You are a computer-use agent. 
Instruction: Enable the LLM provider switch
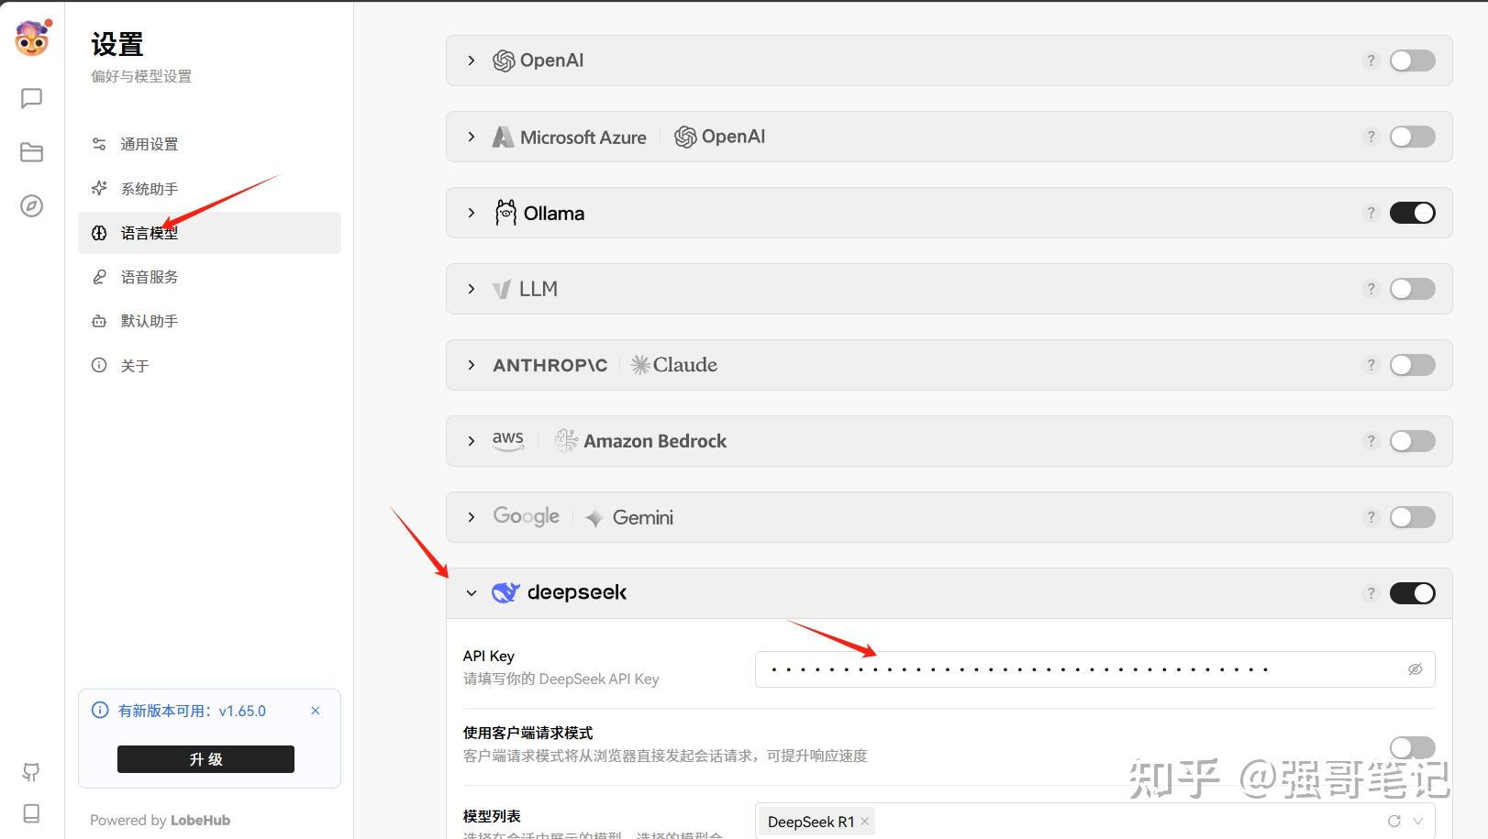pyautogui.click(x=1413, y=289)
